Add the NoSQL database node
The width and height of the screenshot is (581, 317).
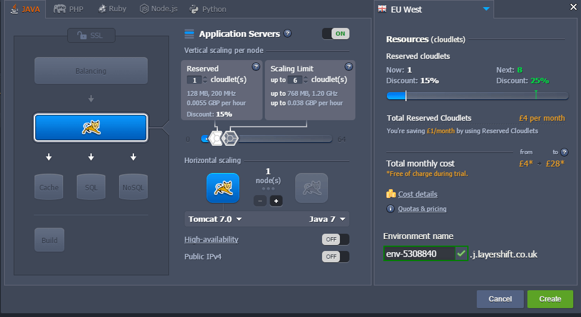132,187
